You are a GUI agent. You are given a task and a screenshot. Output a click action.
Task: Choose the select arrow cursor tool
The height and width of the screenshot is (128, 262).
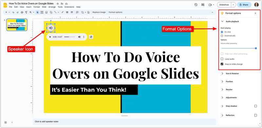pyautogui.click(x=37, y=12)
